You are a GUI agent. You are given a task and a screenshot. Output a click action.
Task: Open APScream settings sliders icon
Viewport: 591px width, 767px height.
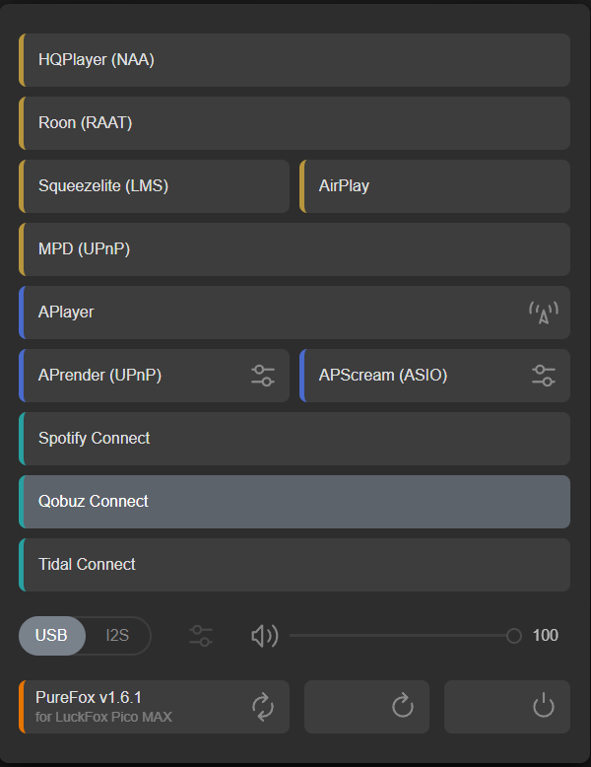tap(543, 376)
